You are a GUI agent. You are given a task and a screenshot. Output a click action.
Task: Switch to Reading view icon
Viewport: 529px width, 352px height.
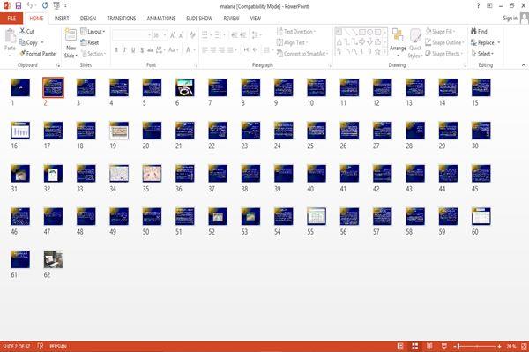click(429, 346)
